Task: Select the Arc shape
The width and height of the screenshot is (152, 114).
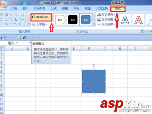Action: coord(11,24)
